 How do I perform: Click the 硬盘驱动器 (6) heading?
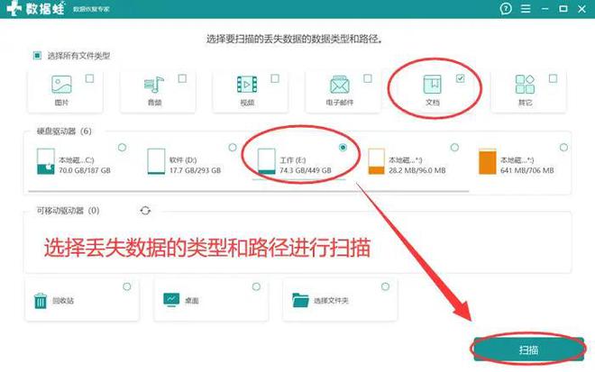(64, 132)
